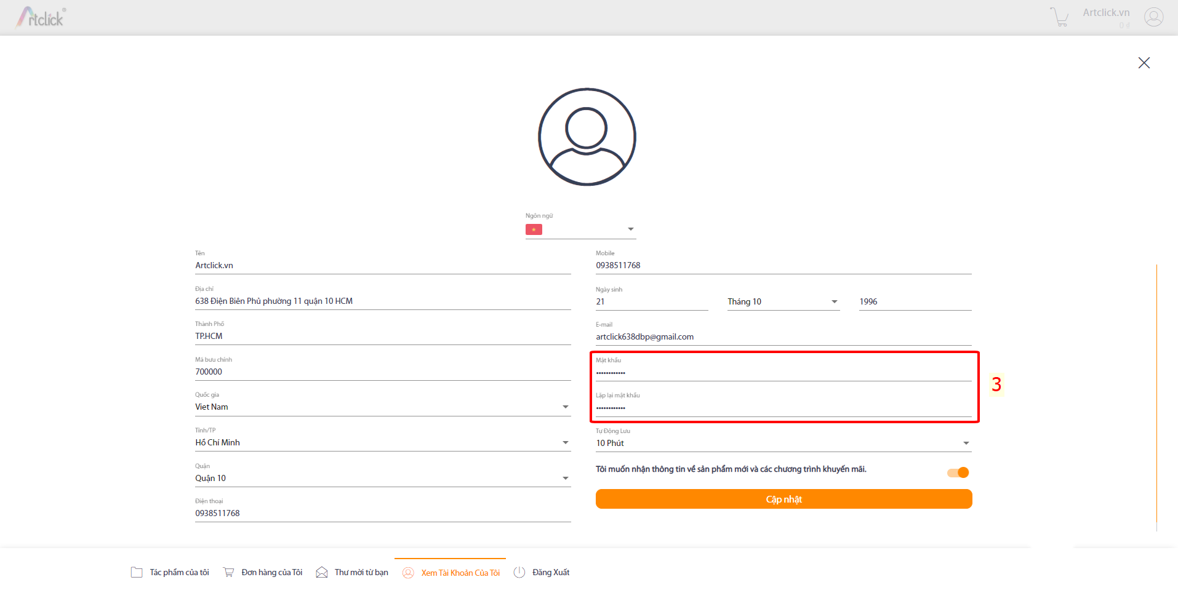Viewport: 1178px width, 593px height.
Task: Edit the Mã bưu chính field
Action: click(x=383, y=372)
